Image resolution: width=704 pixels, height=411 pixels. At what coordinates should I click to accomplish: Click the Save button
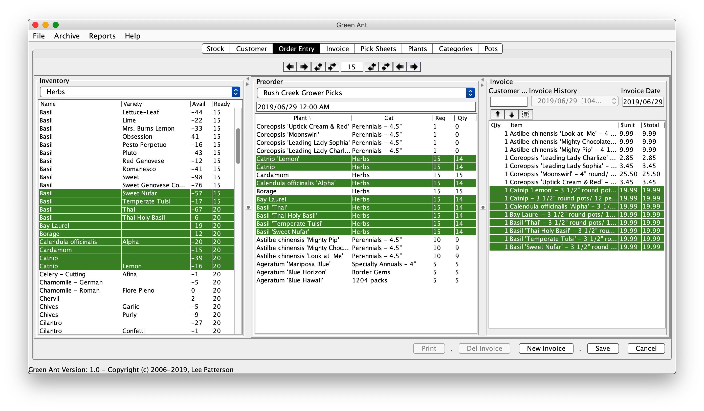coord(603,348)
